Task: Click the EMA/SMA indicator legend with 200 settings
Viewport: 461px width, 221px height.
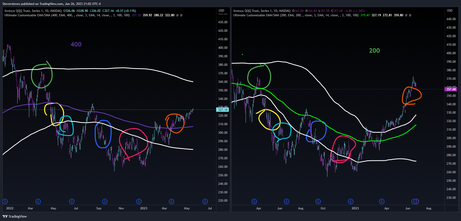Action: pyautogui.click(x=296, y=15)
